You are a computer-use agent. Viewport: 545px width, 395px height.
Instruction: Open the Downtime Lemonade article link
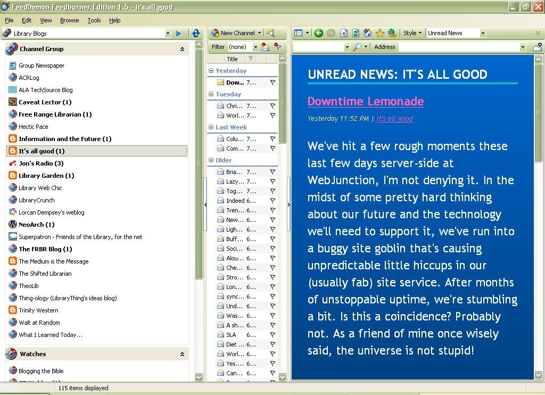pyautogui.click(x=366, y=101)
